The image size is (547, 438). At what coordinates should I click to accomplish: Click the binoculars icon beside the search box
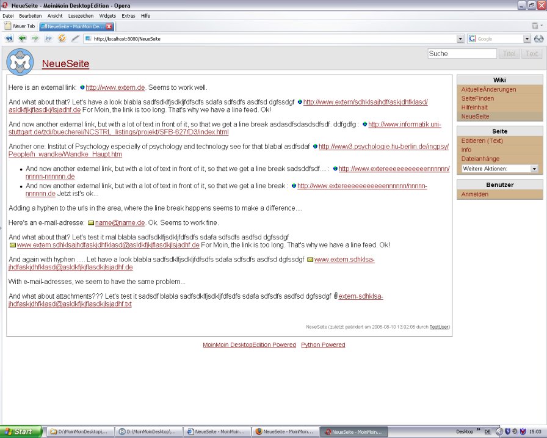538,38
